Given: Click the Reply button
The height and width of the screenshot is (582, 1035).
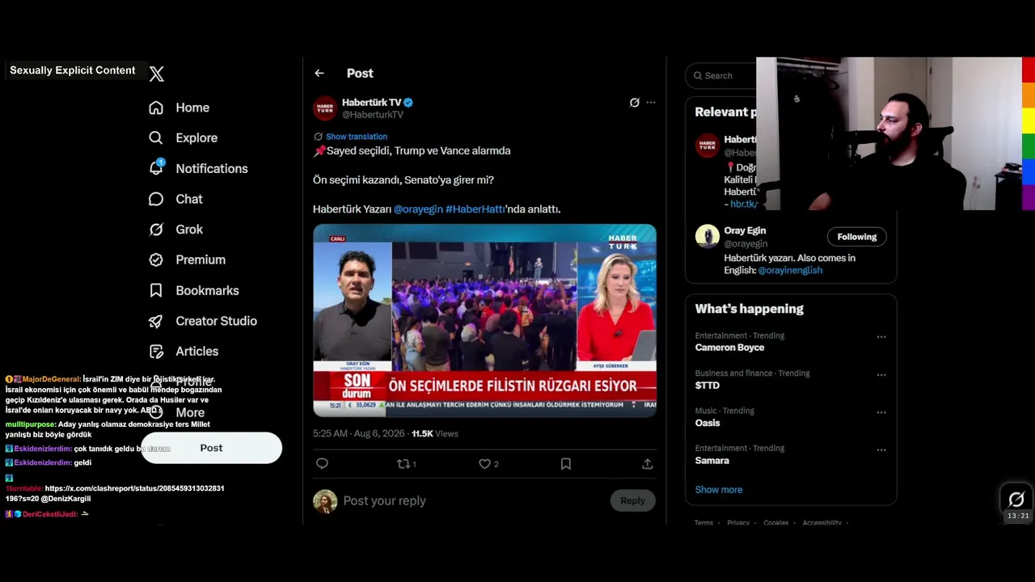Looking at the screenshot, I should tap(632, 501).
